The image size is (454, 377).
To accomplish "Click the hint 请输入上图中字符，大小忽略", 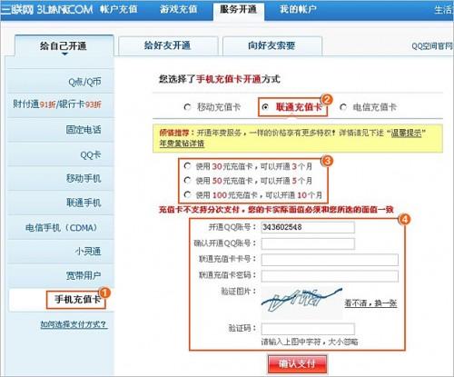I will (x=310, y=342).
